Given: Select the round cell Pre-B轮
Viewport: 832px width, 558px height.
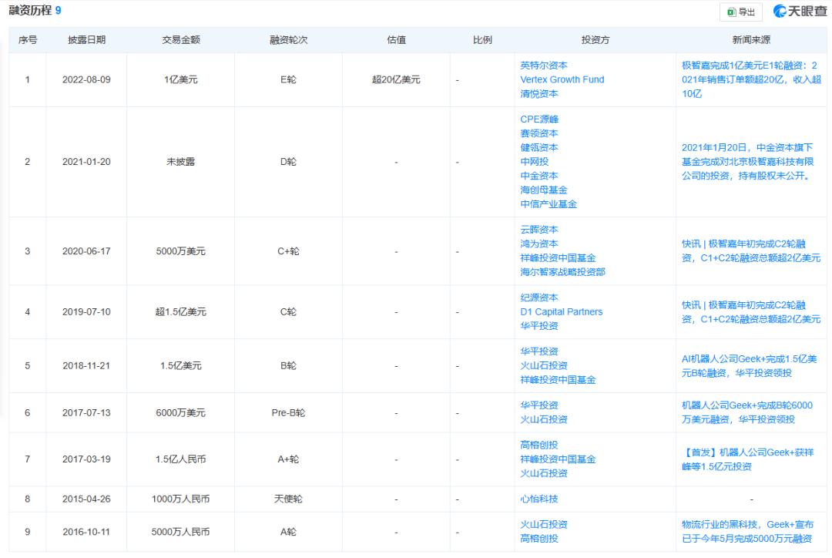Looking at the screenshot, I should click(288, 412).
